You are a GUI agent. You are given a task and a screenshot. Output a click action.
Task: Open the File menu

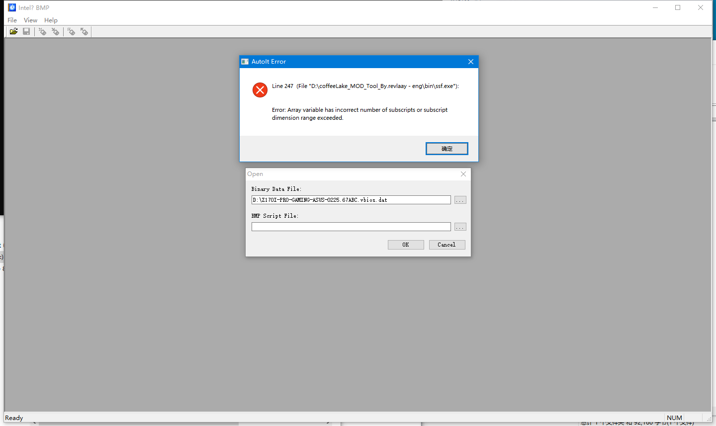[12, 20]
